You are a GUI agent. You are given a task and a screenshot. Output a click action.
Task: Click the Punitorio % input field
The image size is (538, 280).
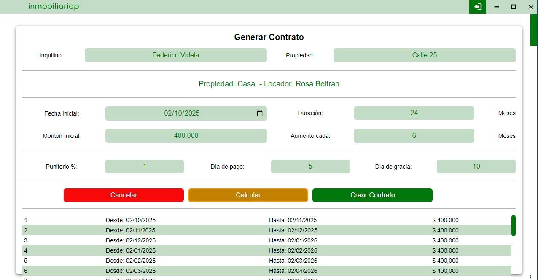(x=144, y=167)
